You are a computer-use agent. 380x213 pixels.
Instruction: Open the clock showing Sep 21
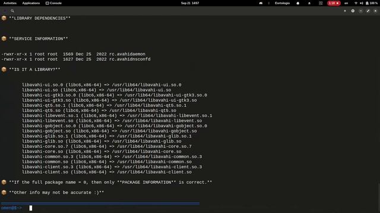(x=190, y=3)
